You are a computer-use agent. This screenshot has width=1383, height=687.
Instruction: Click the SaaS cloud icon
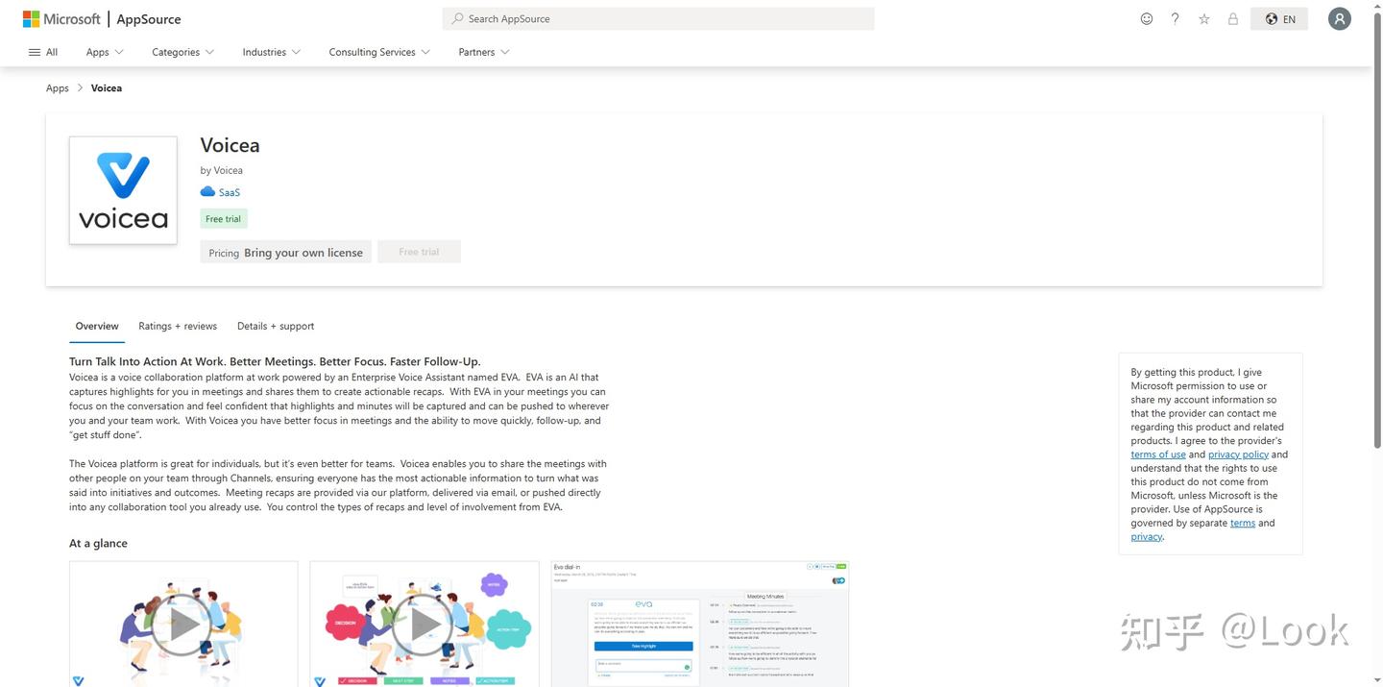(207, 192)
